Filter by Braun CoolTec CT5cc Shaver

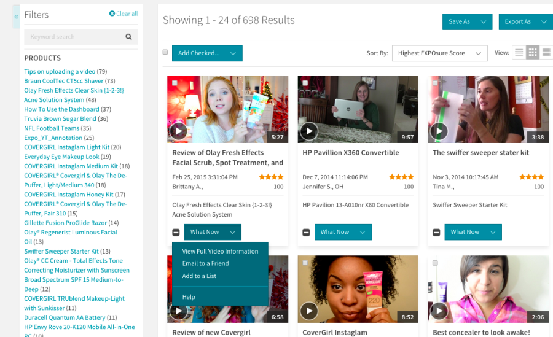click(63, 81)
